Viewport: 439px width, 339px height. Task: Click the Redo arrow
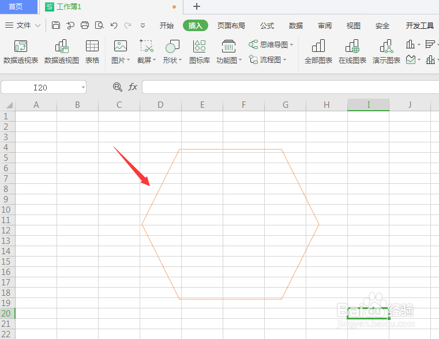click(x=128, y=25)
